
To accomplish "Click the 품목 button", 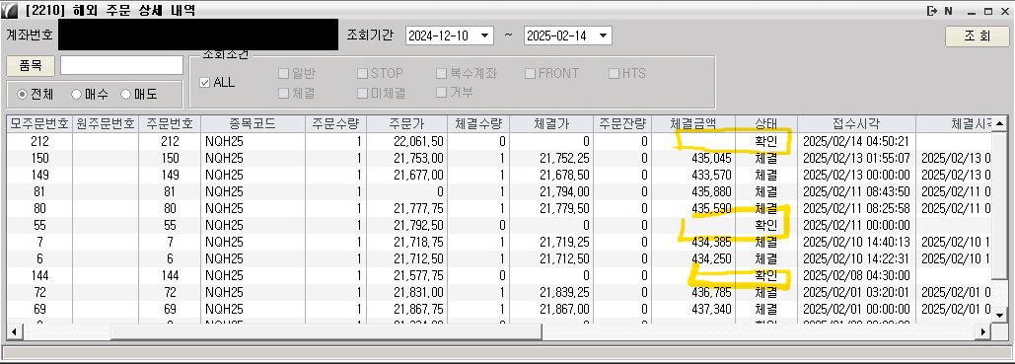I will click(31, 66).
